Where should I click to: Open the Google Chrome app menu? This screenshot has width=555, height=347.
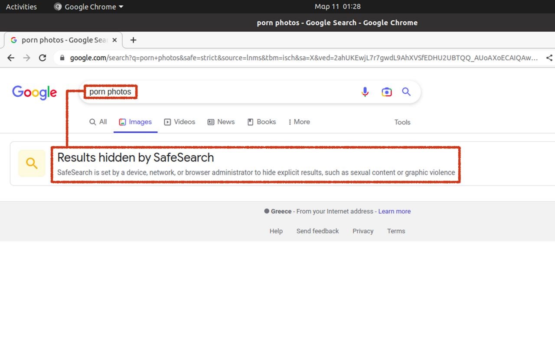[89, 7]
